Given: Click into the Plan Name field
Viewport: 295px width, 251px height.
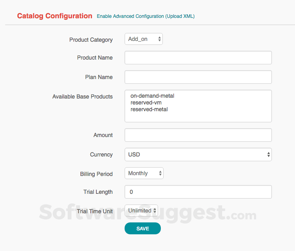Looking at the screenshot, I should (x=198, y=77).
